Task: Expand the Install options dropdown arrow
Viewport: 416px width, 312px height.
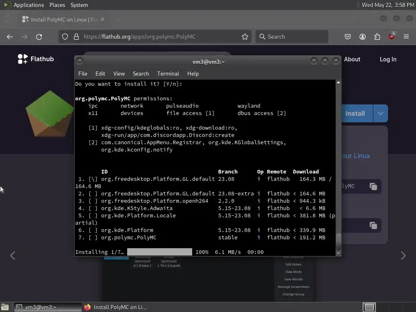Action: (380, 113)
